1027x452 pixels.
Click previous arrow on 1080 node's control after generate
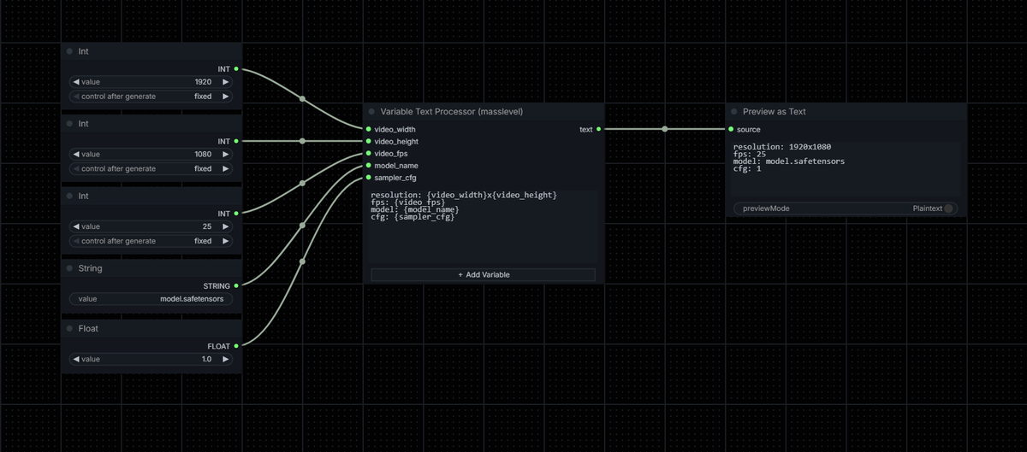tap(75, 169)
